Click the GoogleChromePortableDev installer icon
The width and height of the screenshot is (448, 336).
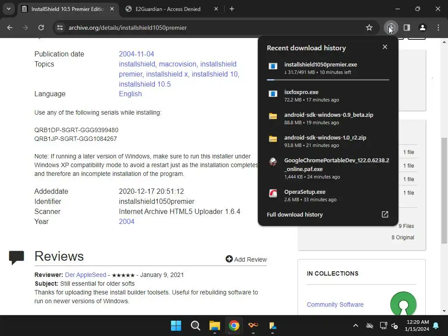[273, 162]
